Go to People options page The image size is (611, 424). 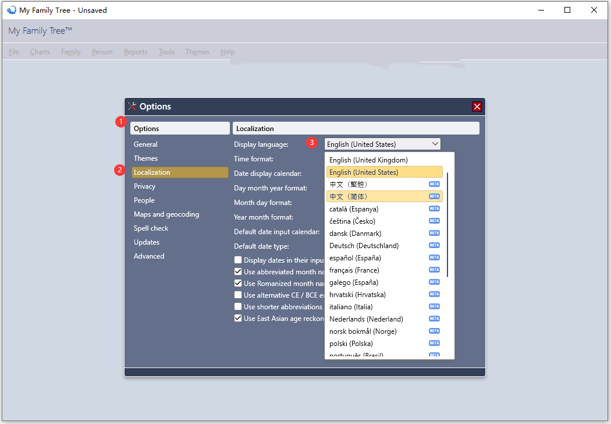[x=180, y=200]
